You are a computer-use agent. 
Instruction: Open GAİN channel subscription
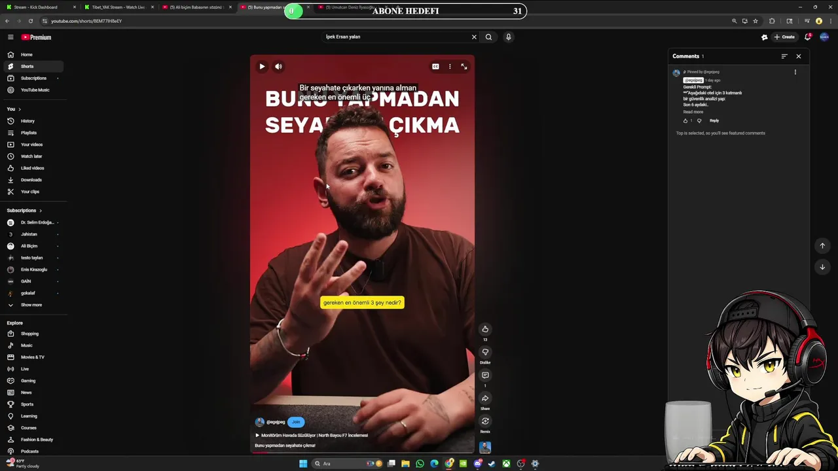(x=33, y=281)
